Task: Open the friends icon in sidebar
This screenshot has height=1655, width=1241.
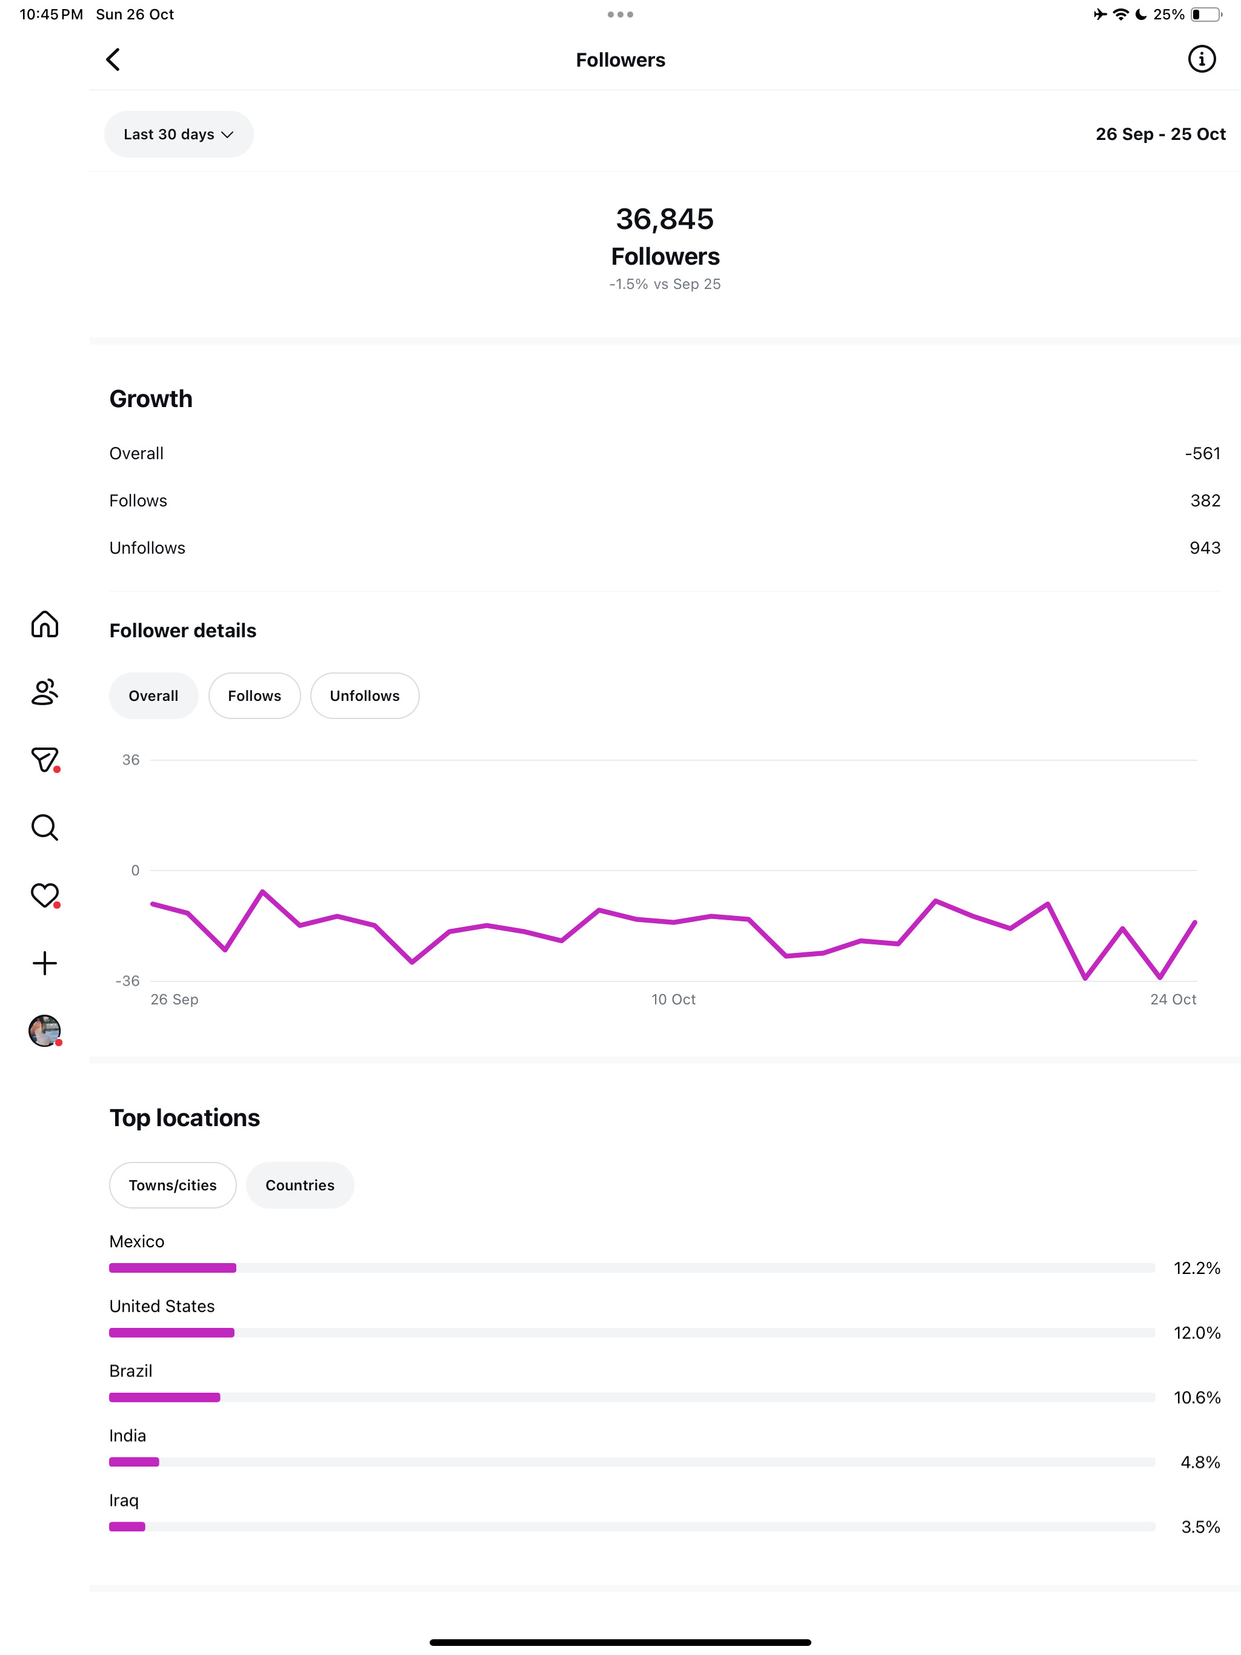Action: coord(45,692)
